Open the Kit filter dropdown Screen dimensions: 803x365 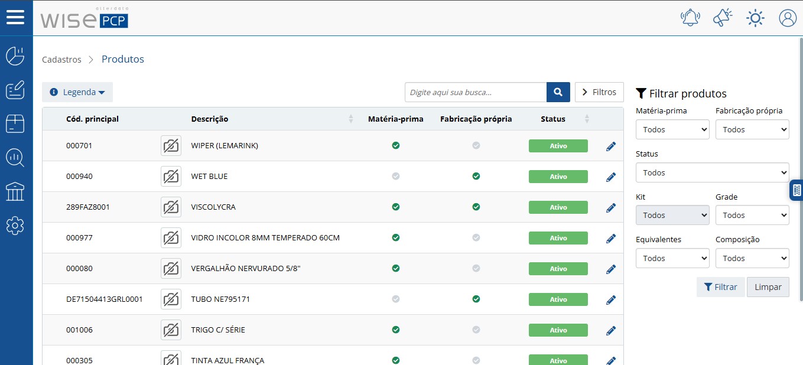[x=672, y=215]
